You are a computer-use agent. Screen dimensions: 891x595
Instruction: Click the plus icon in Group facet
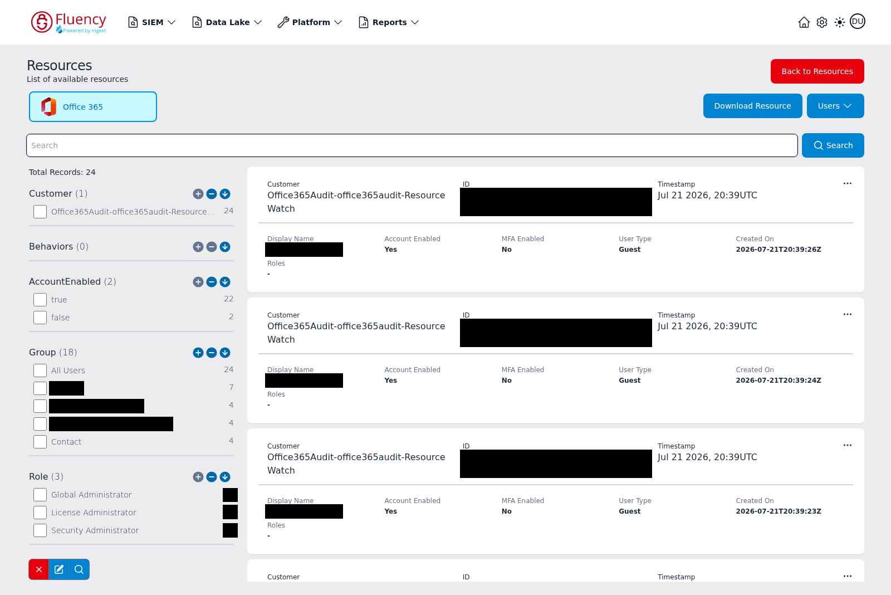[x=198, y=353]
